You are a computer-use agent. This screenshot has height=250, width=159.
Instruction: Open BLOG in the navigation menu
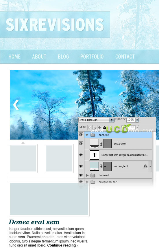click(63, 56)
